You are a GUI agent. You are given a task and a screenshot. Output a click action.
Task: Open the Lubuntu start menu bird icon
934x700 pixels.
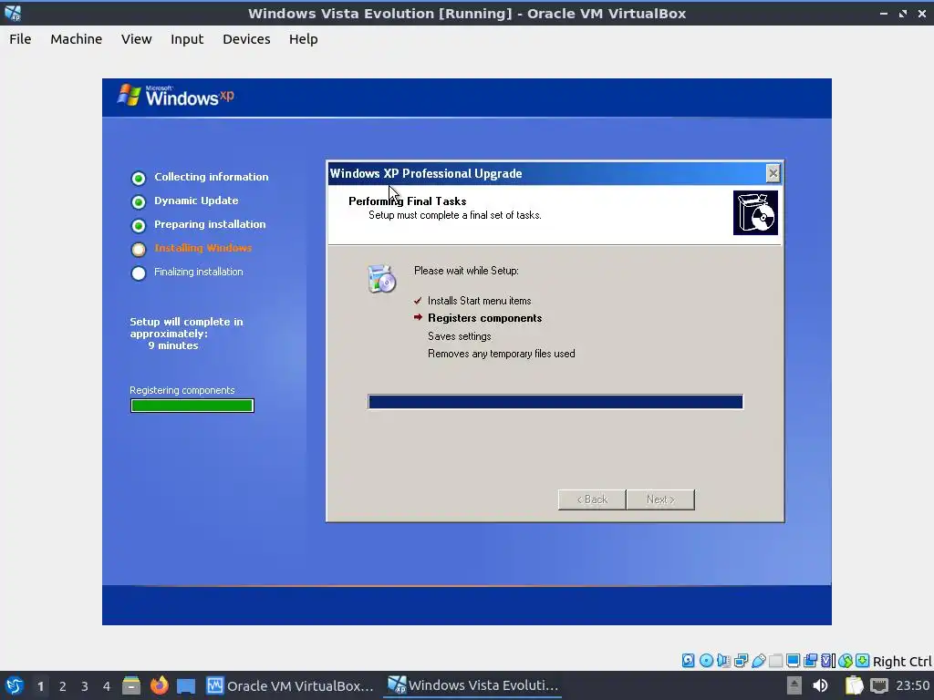15,685
